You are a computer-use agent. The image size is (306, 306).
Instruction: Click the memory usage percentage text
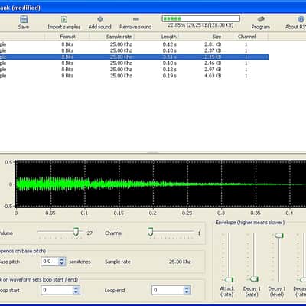tap(200, 25)
